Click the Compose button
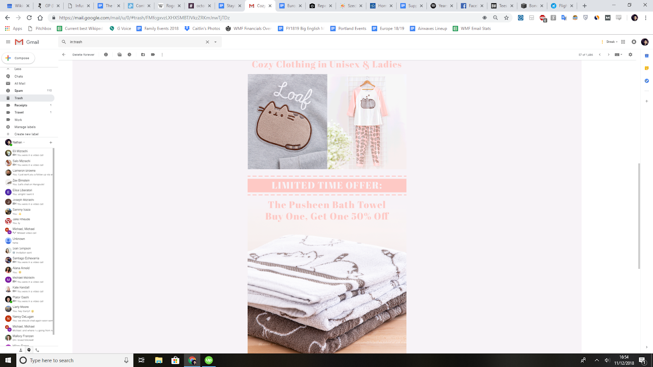The width and height of the screenshot is (653, 367). [18, 58]
